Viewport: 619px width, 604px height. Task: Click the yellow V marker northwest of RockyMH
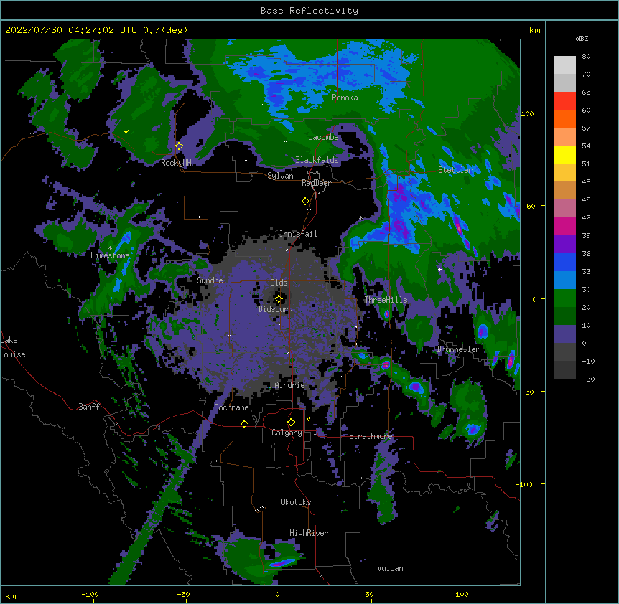(x=126, y=132)
